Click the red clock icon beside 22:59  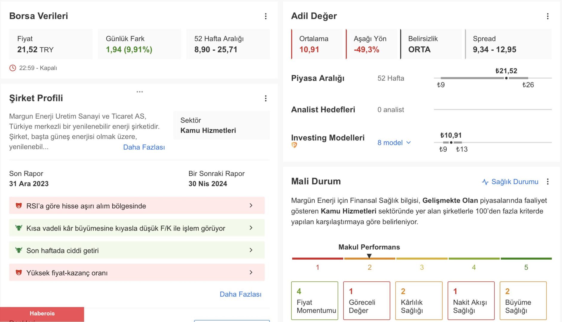point(13,68)
